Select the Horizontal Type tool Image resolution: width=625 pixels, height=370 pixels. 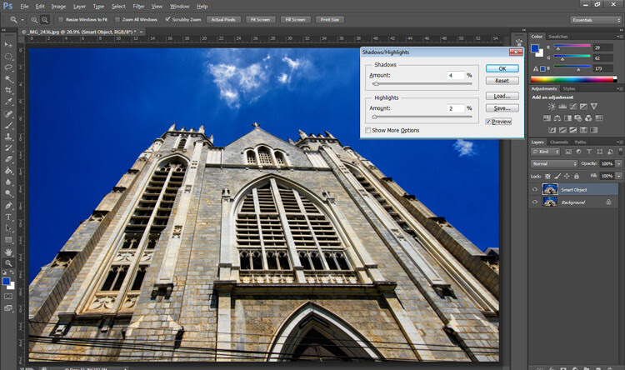pos(8,217)
